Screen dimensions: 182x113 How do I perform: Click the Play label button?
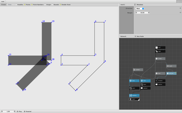tap(20, 111)
